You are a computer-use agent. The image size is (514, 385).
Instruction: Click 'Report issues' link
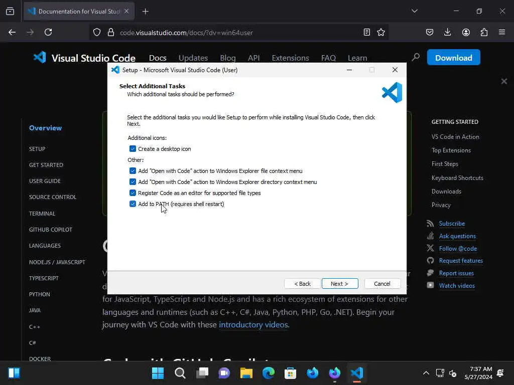click(456, 273)
